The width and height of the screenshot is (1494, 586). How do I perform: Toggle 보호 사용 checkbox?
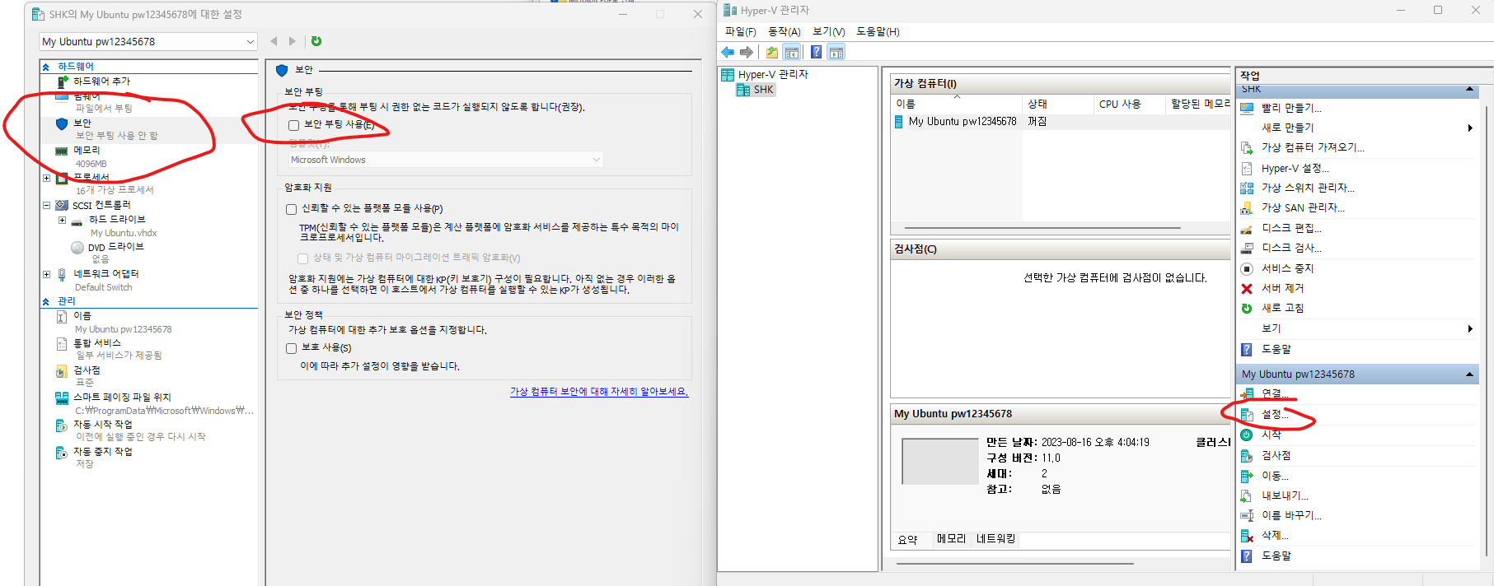click(291, 348)
